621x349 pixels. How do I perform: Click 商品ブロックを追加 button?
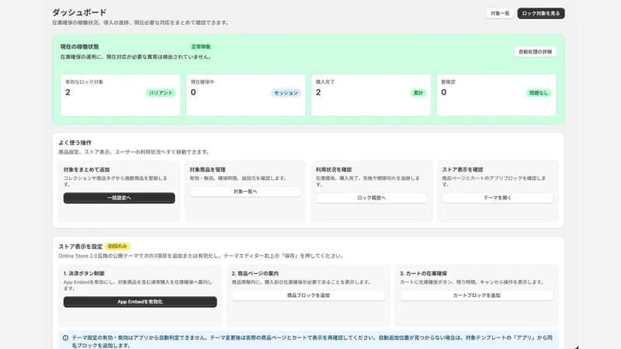pyautogui.click(x=308, y=295)
